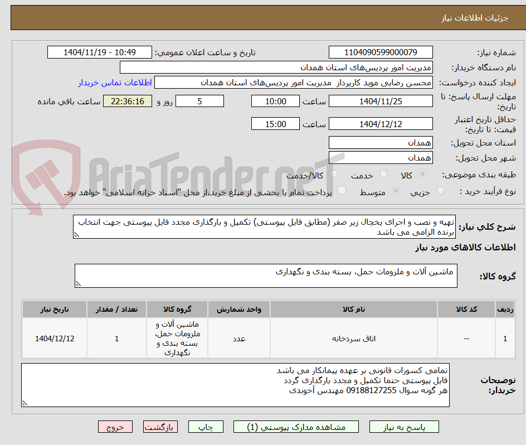
Task: Click the 'تعداد / مقدار' column header
Action: (117, 309)
